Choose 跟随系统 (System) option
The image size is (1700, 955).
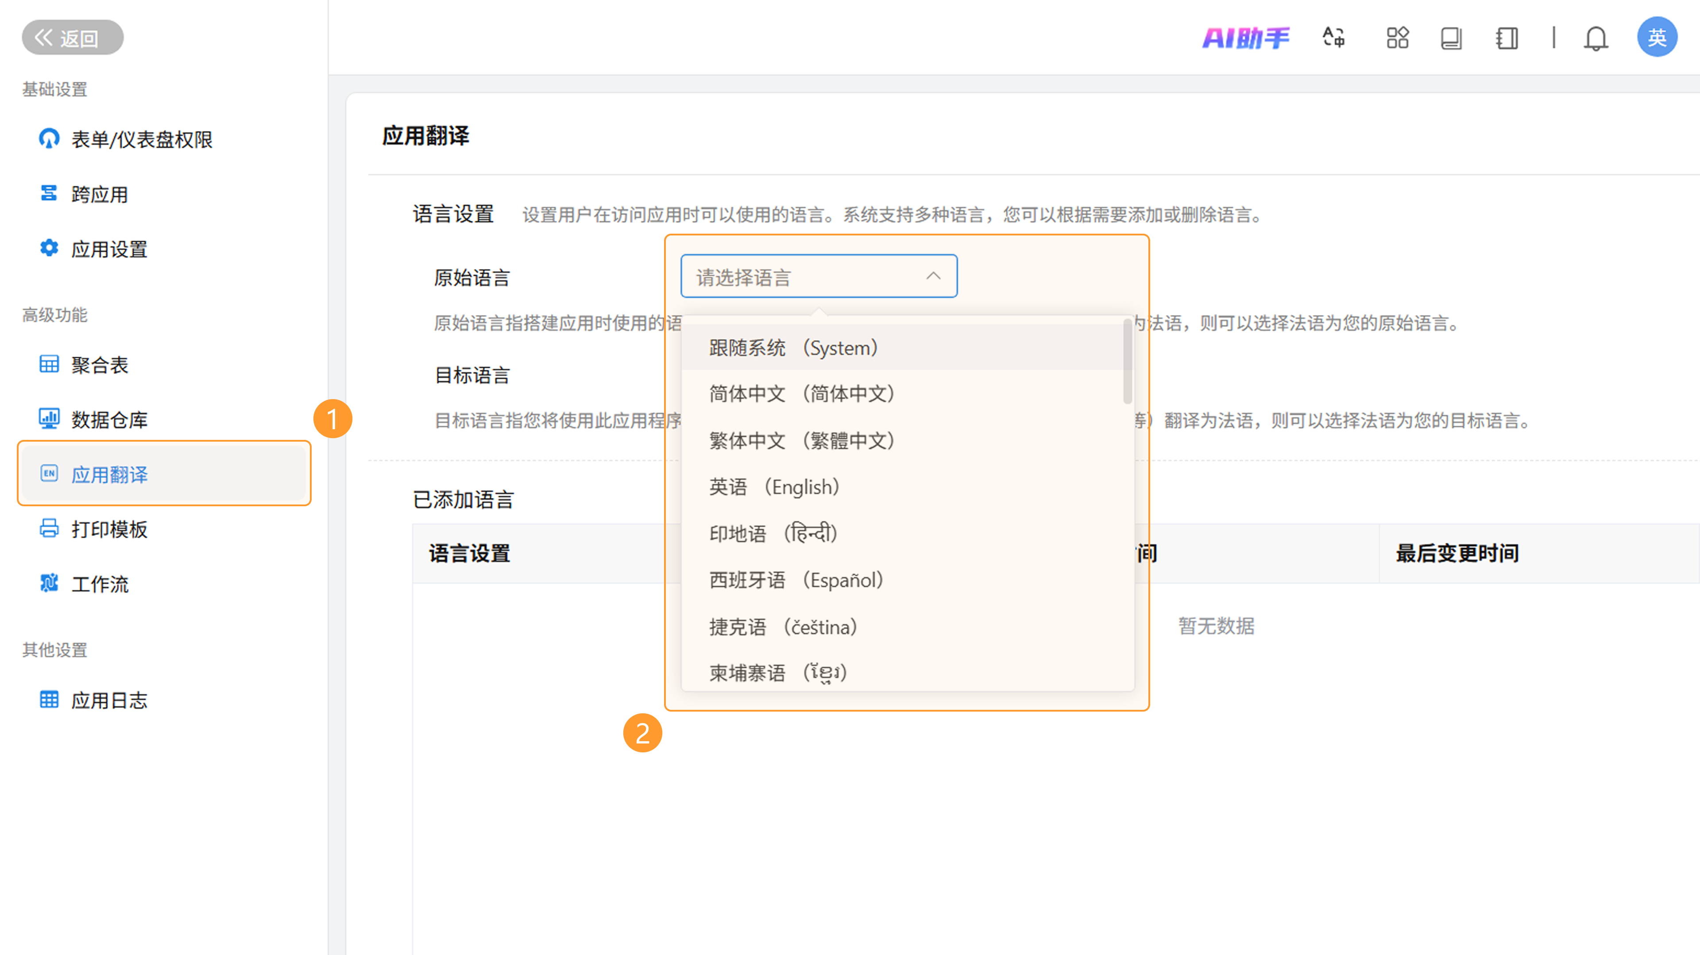(x=793, y=347)
